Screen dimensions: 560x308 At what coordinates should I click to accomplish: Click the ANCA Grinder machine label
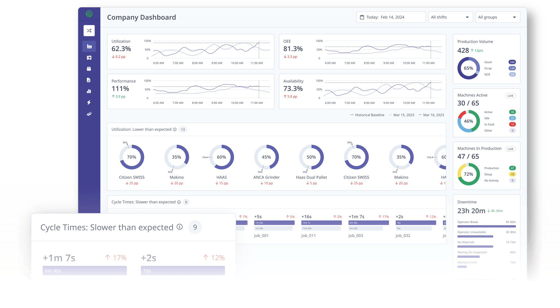click(x=266, y=177)
